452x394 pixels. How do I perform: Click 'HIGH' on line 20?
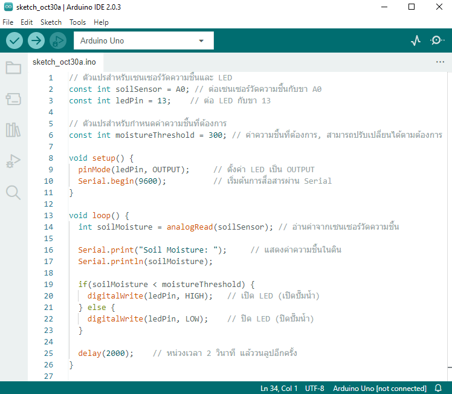pyautogui.click(x=195, y=295)
